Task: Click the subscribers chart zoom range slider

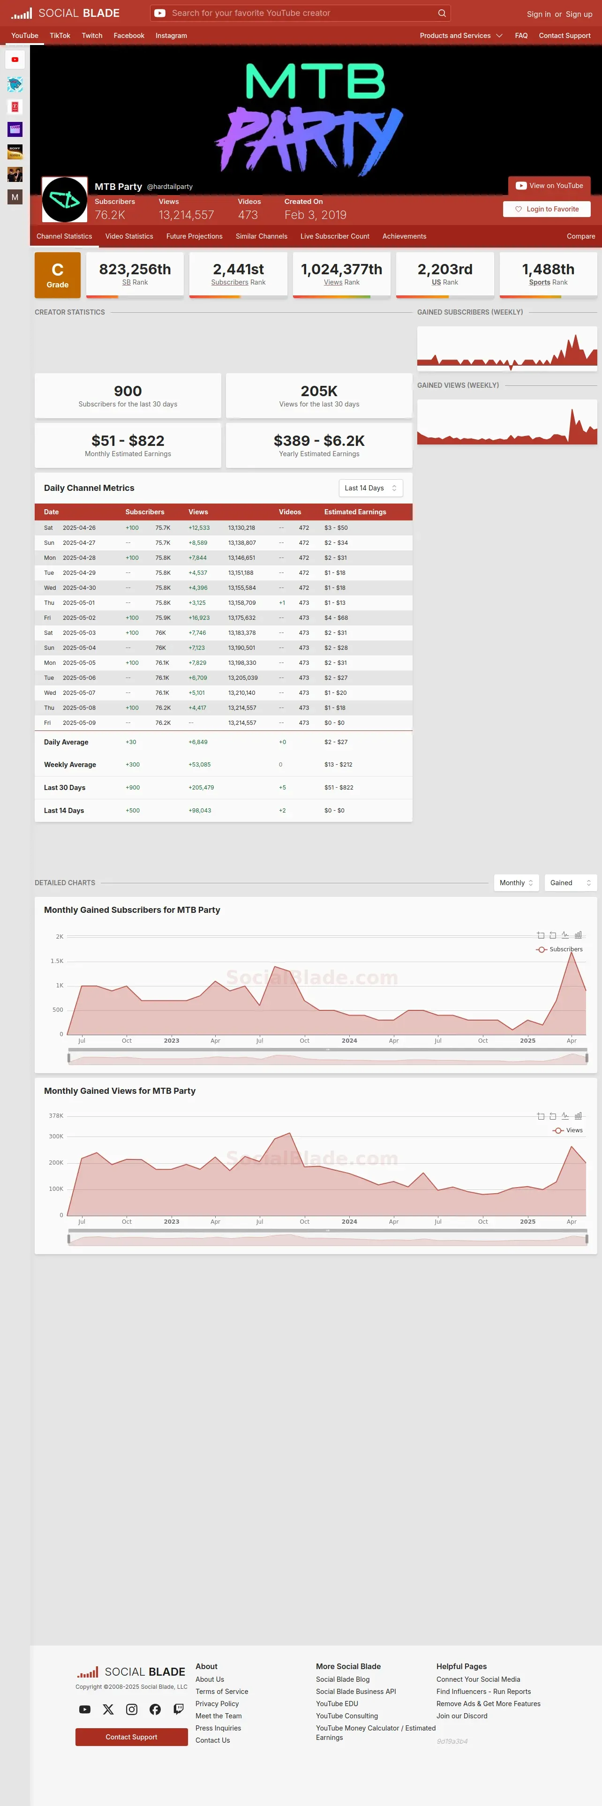Action: [327, 1058]
